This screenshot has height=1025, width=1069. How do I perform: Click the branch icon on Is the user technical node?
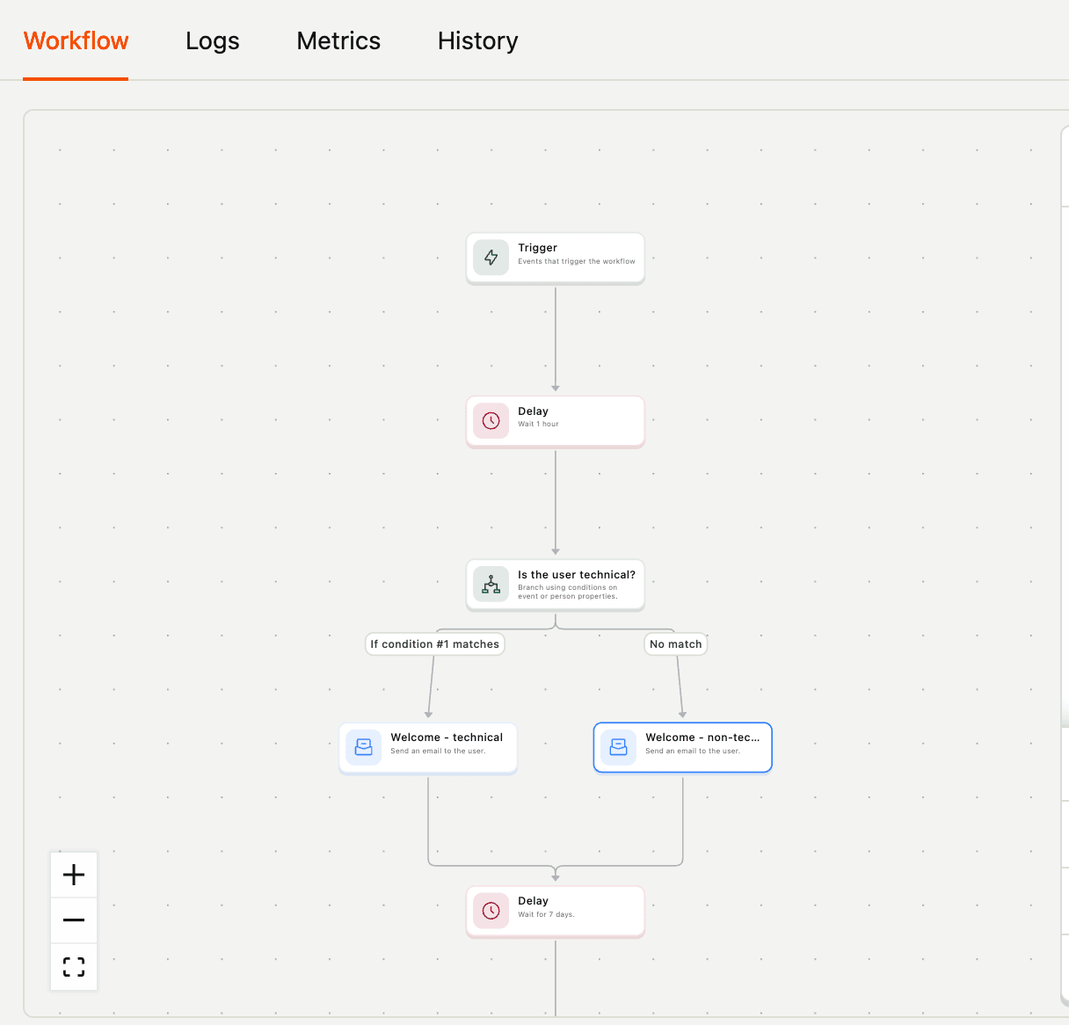pos(491,584)
